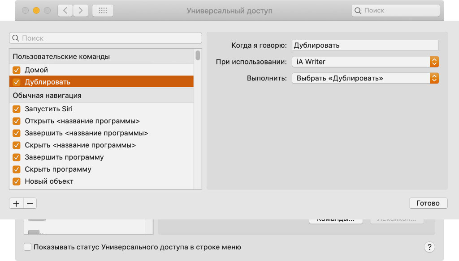
Task: Uncheck the Домой command checkbox
Action: pyautogui.click(x=17, y=70)
